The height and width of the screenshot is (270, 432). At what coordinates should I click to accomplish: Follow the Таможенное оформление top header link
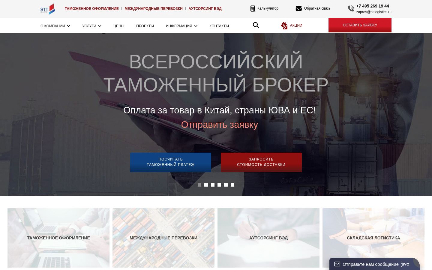[91, 9]
